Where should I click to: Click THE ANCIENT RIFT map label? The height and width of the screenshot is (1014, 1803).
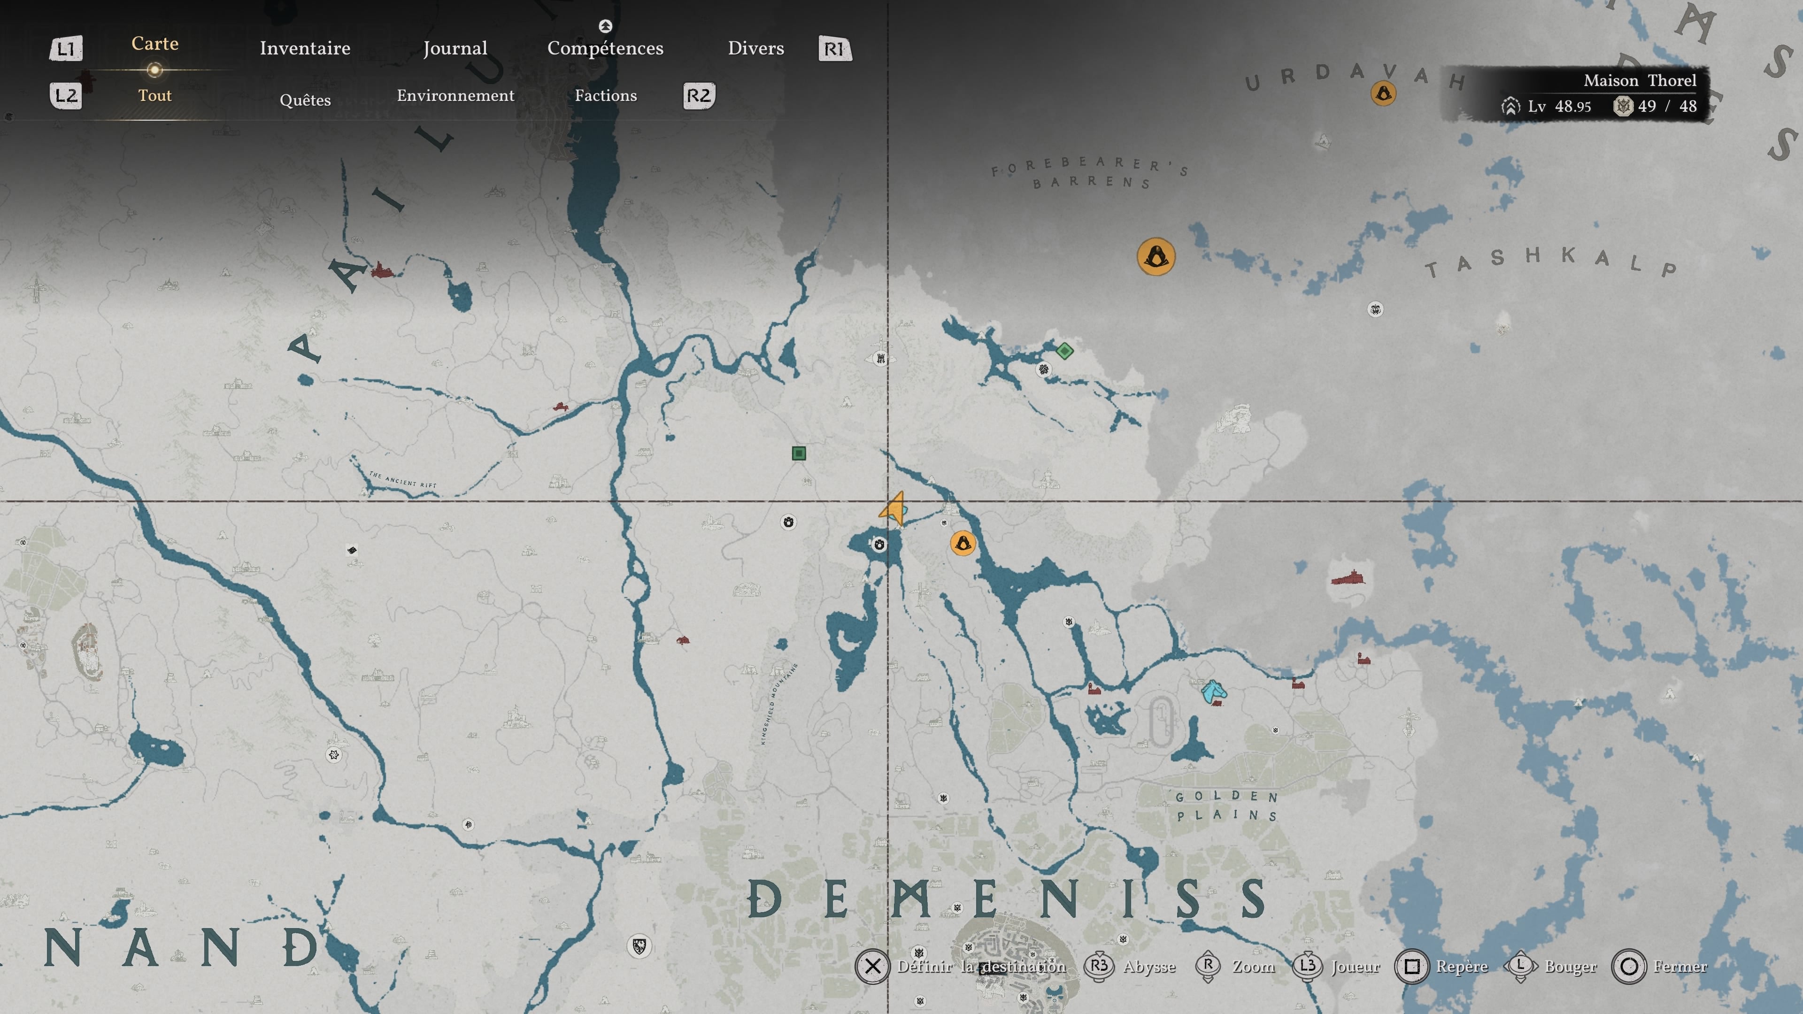click(402, 479)
